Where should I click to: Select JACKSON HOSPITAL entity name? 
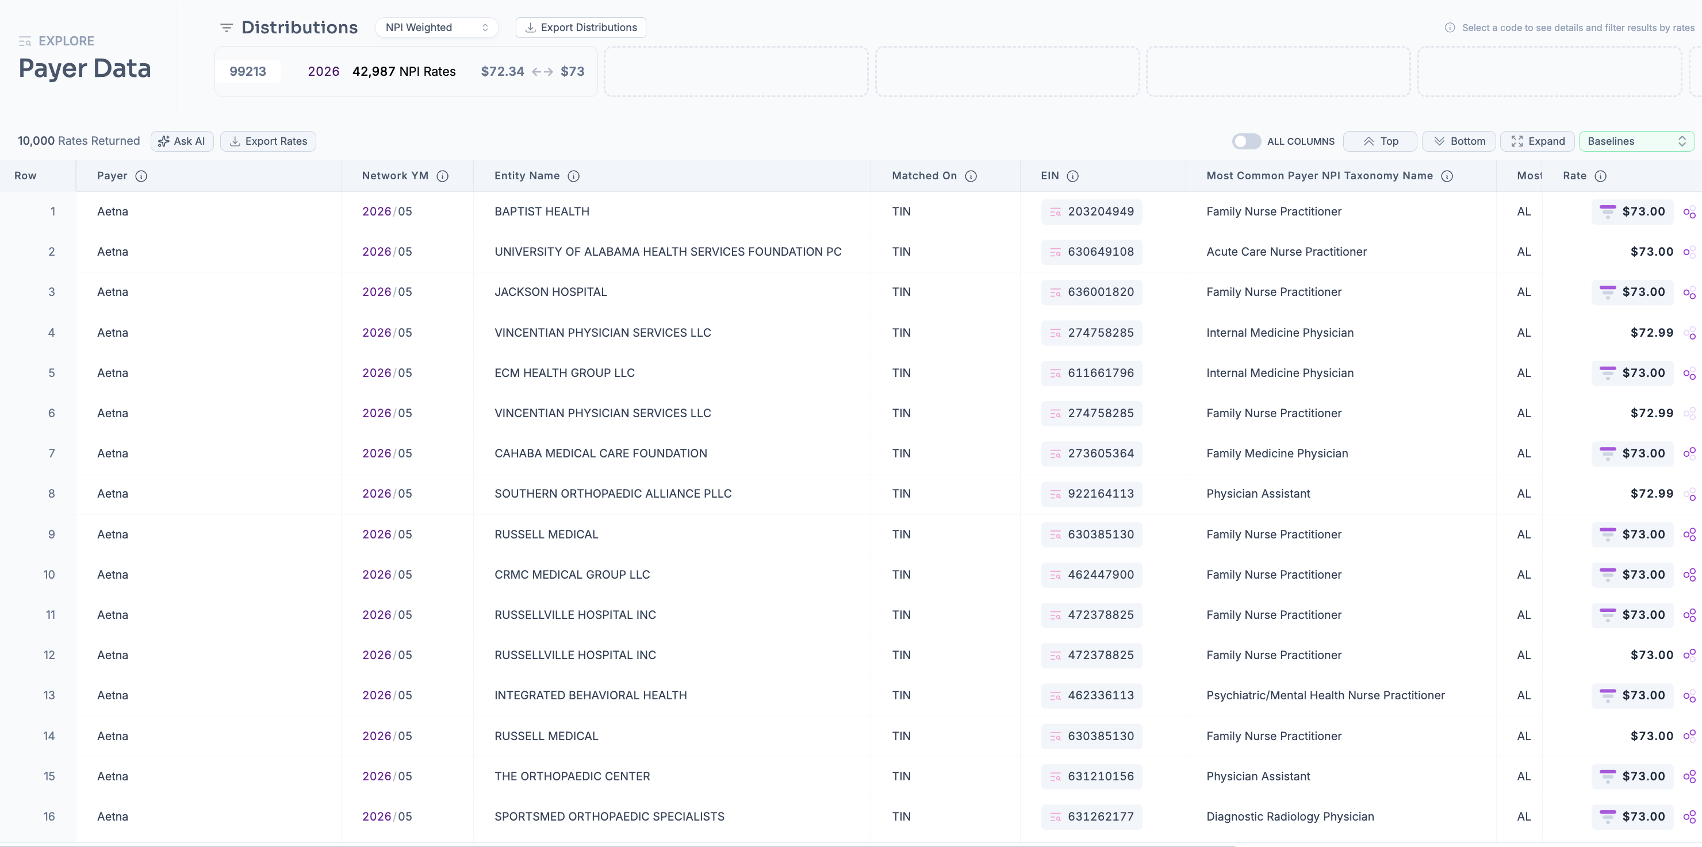click(x=550, y=292)
